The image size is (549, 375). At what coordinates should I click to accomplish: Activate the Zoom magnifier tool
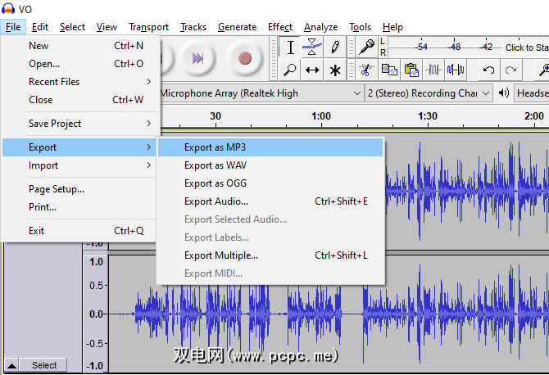point(290,70)
